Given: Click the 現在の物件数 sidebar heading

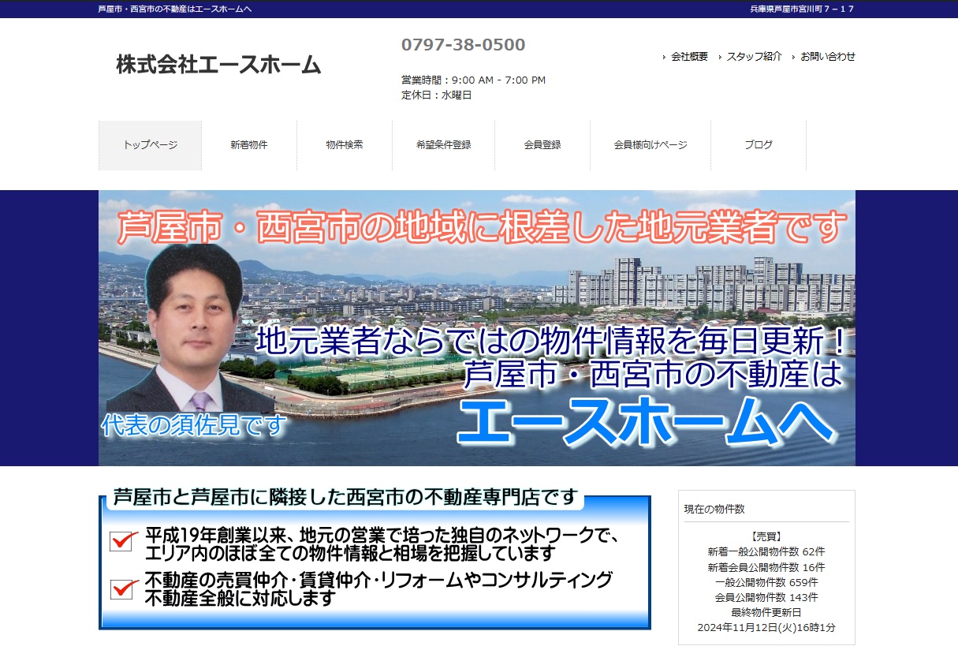Looking at the screenshot, I should pos(714,510).
